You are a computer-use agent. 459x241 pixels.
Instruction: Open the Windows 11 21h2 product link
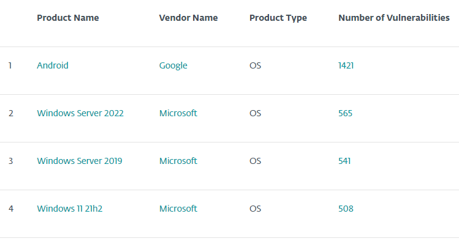tap(70, 209)
